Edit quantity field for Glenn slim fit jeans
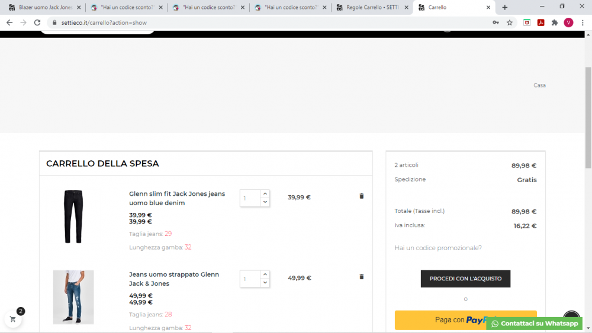The image size is (592, 333). click(250, 198)
